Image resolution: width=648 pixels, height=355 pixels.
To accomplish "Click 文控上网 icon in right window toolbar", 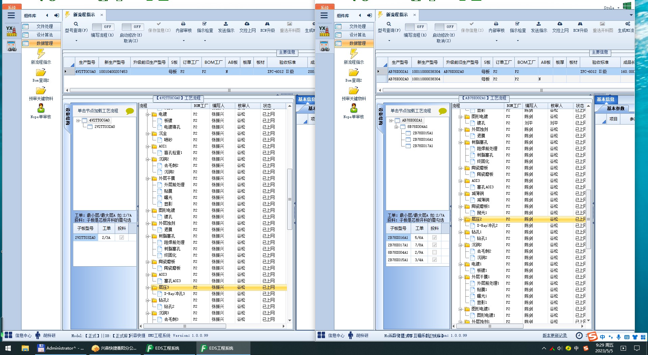I will coord(560,24).
